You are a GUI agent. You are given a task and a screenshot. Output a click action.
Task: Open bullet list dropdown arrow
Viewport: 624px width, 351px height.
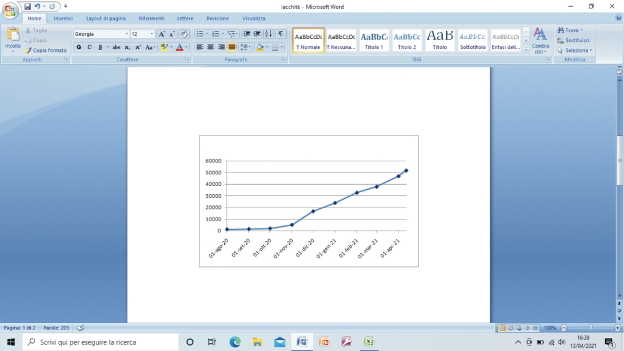(x=207, y=34)
